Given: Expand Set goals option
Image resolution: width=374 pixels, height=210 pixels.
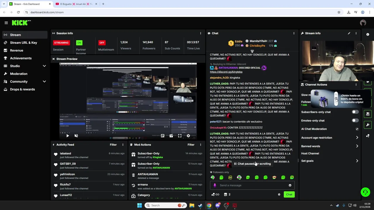Looking at the screenshot, I should point(357,161).
